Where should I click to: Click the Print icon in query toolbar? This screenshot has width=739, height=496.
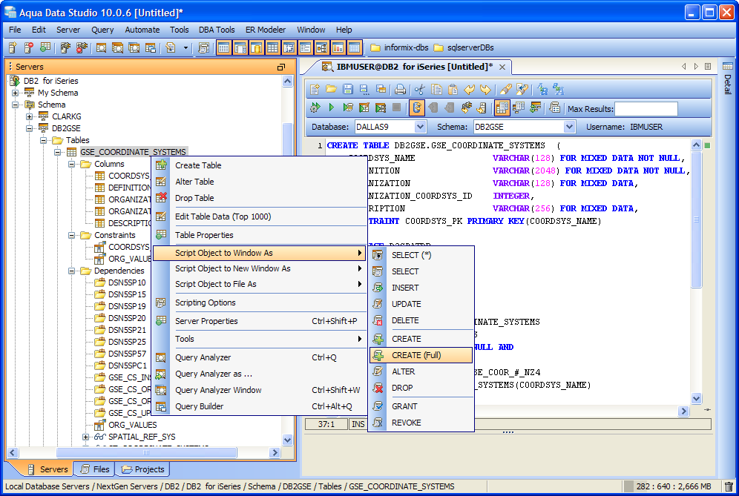400,89
